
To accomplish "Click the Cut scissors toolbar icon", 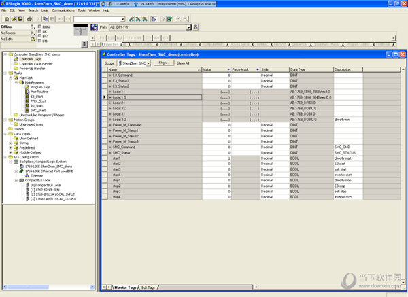I will 39,19.
